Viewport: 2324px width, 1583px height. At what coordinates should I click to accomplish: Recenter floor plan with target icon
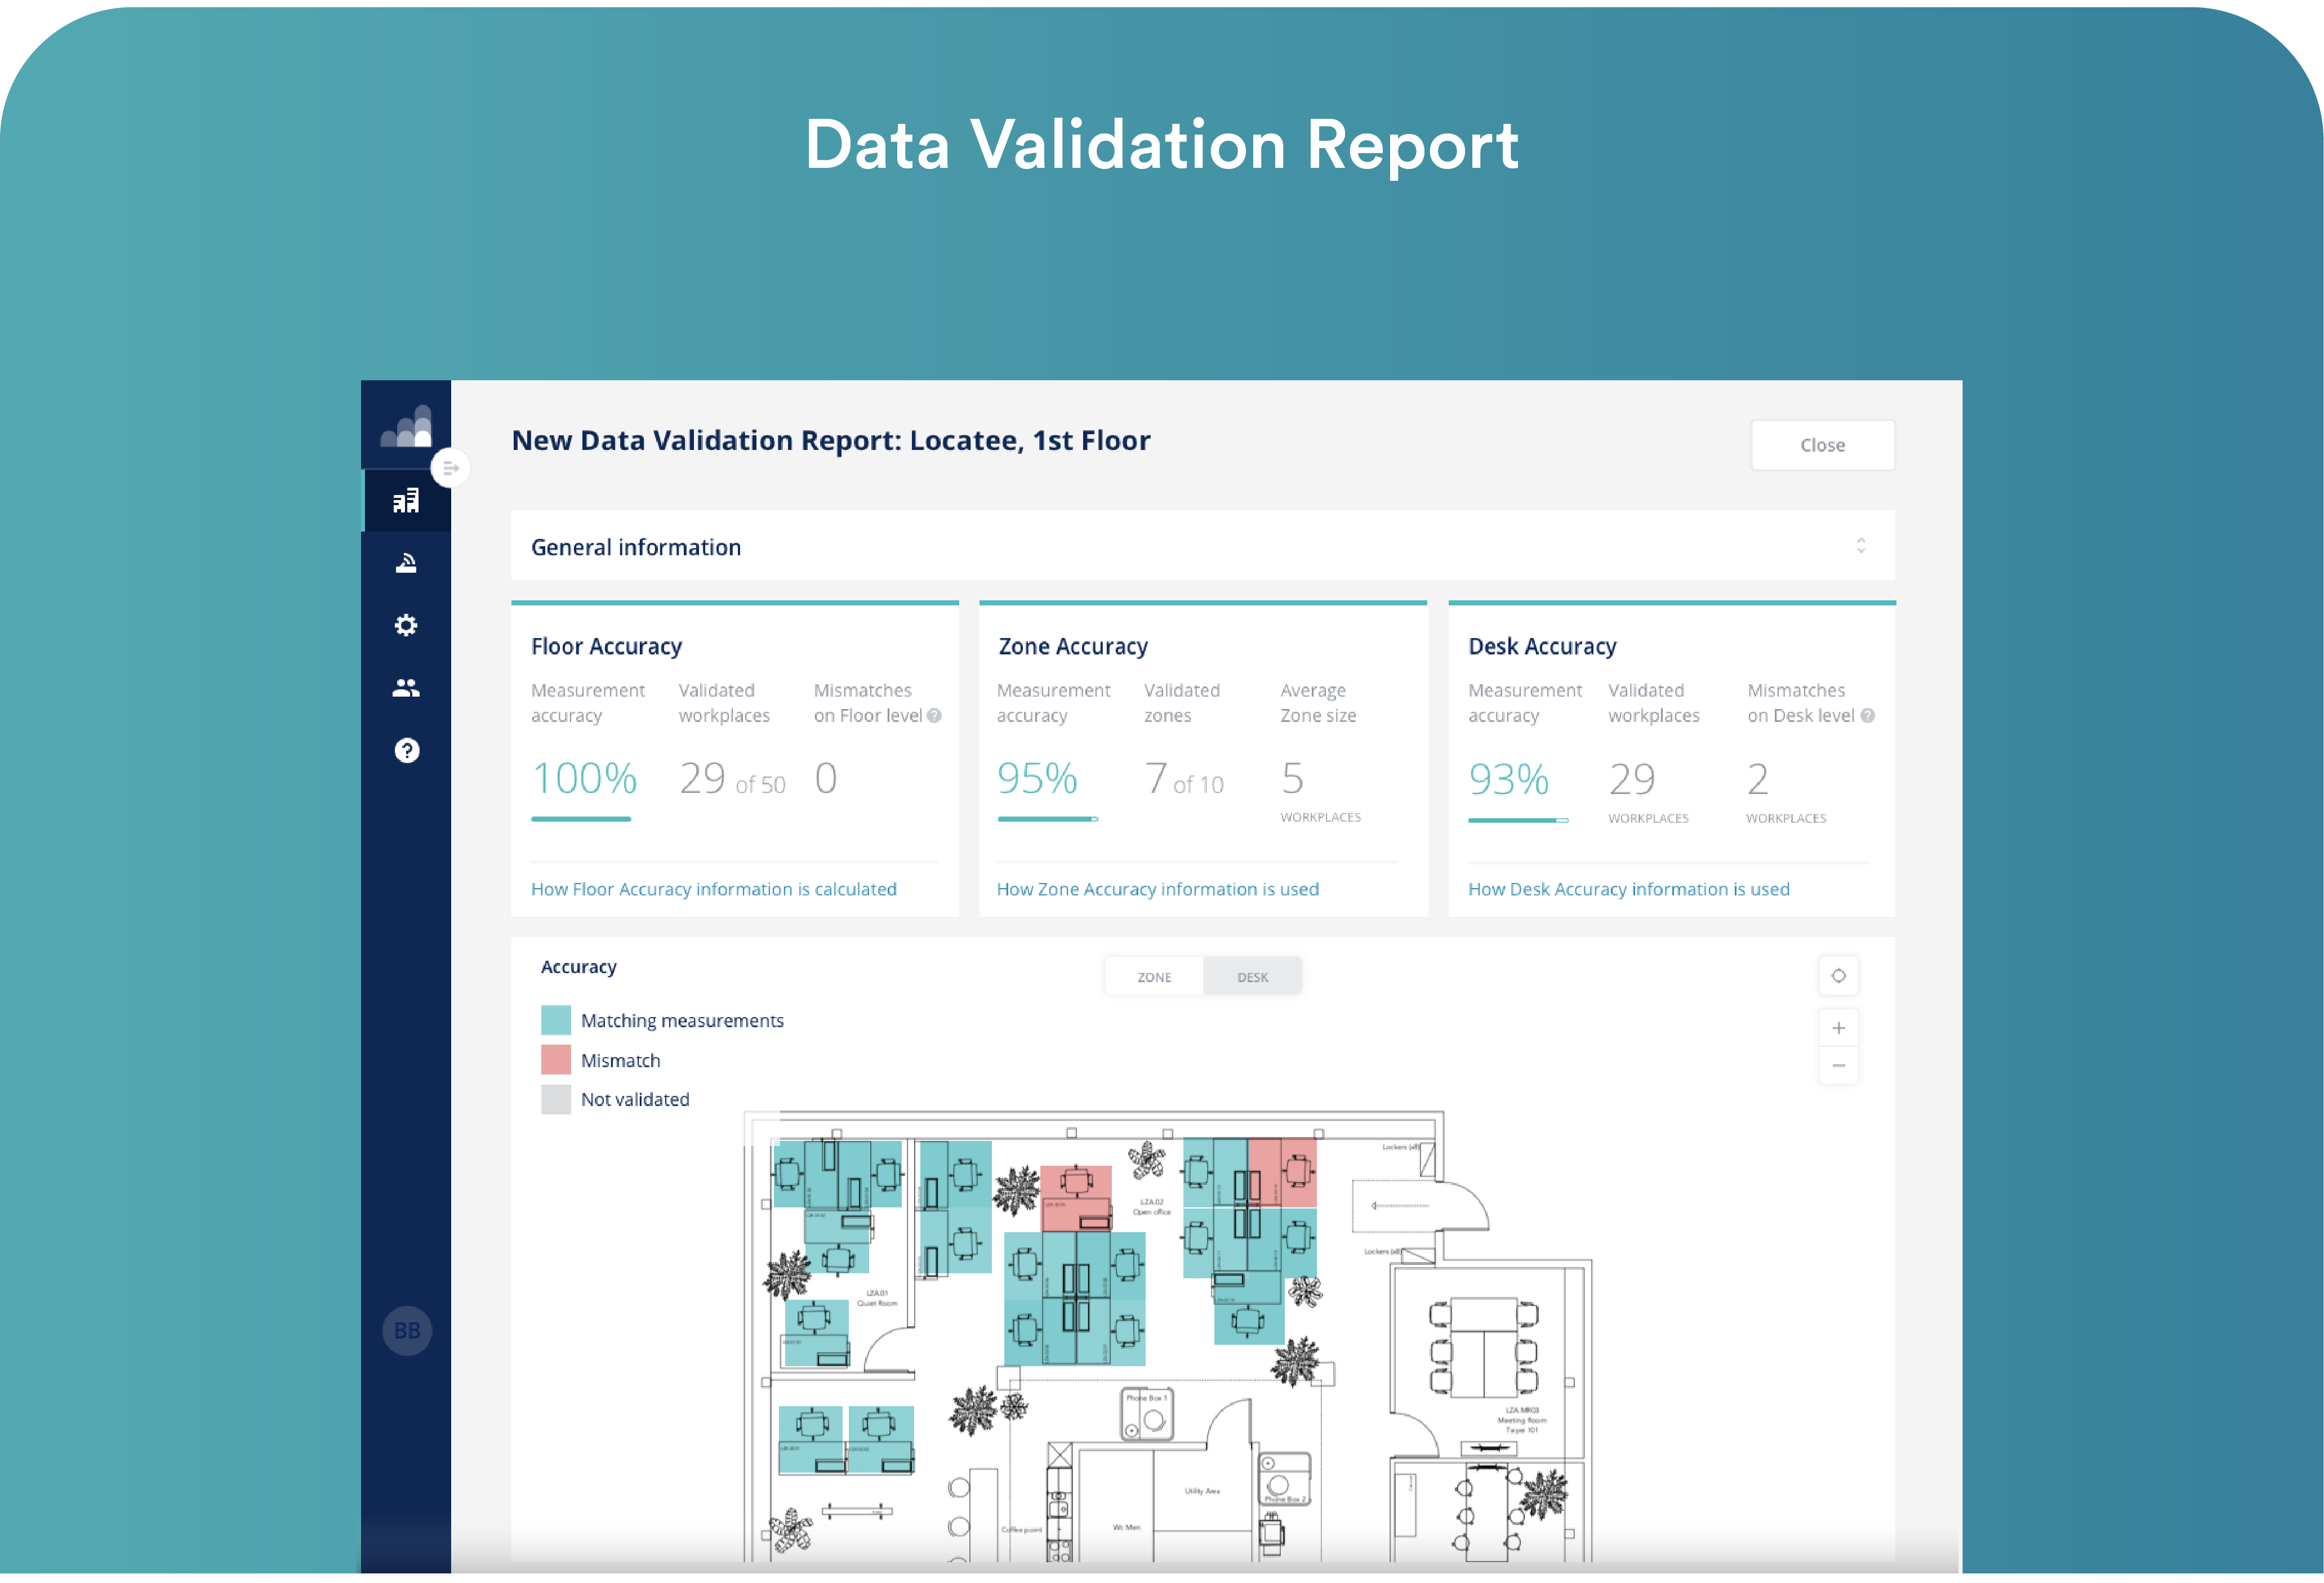(x=1838, y=976)
